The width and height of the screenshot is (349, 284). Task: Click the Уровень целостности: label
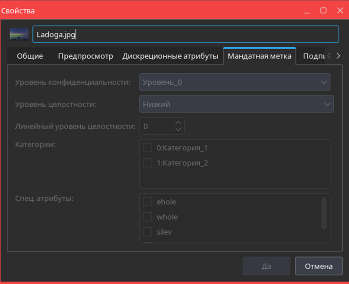click(x=55, y=104)
